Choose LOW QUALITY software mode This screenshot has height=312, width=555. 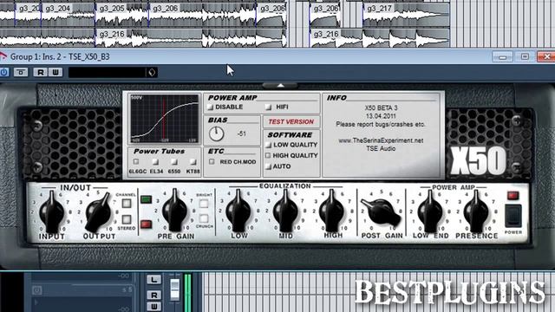coord(268,145)
